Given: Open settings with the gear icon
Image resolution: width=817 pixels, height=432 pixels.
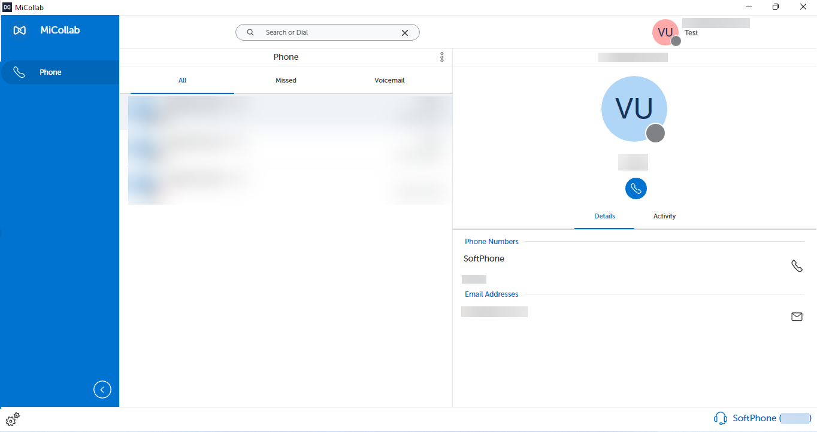Looking at the screenshot, I should [x=13, y=419].
